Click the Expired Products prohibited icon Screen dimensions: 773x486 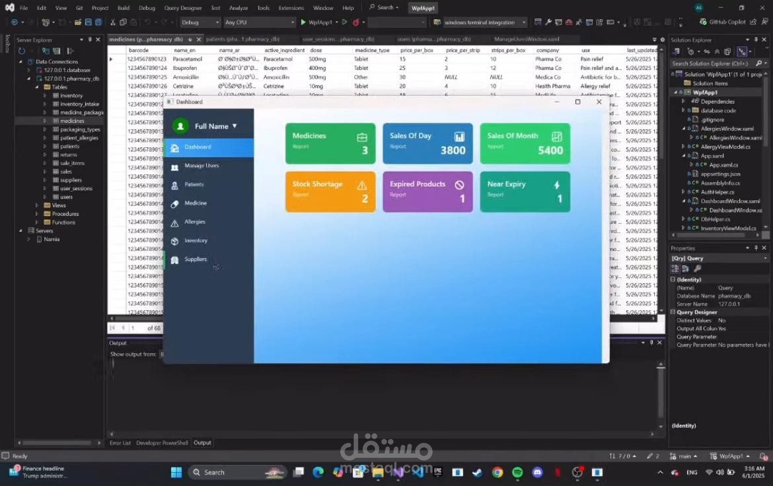point(459,185)
